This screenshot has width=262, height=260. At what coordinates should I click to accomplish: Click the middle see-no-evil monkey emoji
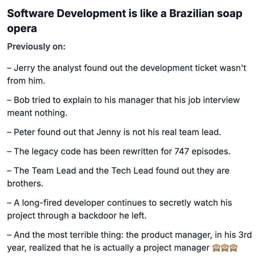pos(225,248)
